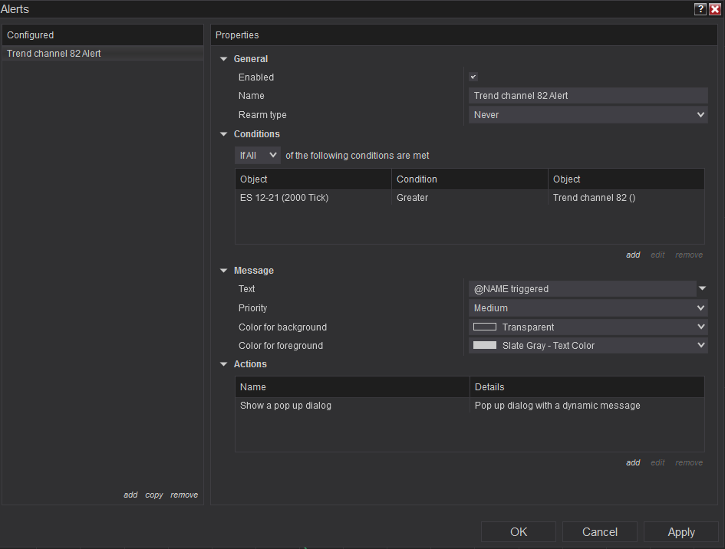Uncheck the Enabled checkbox
Screen dimensions: 725x549
click(x=473, y=77)
